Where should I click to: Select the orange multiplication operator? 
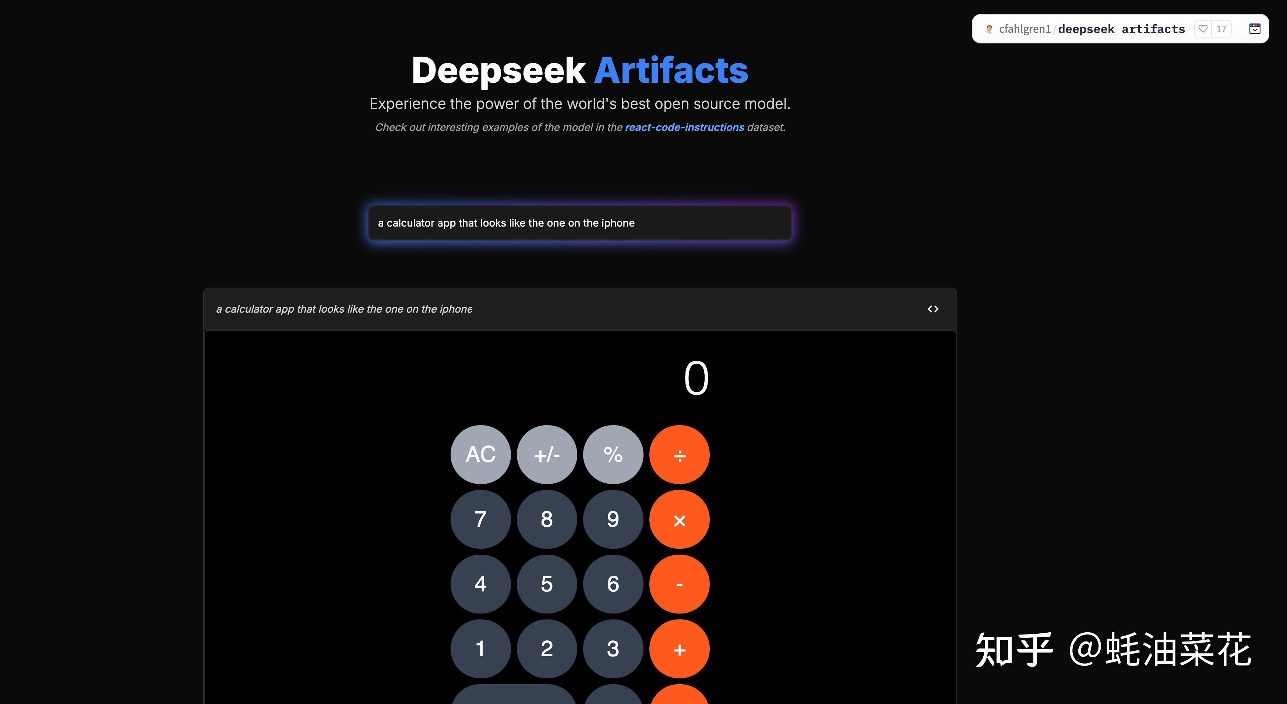tap(679, 519)
